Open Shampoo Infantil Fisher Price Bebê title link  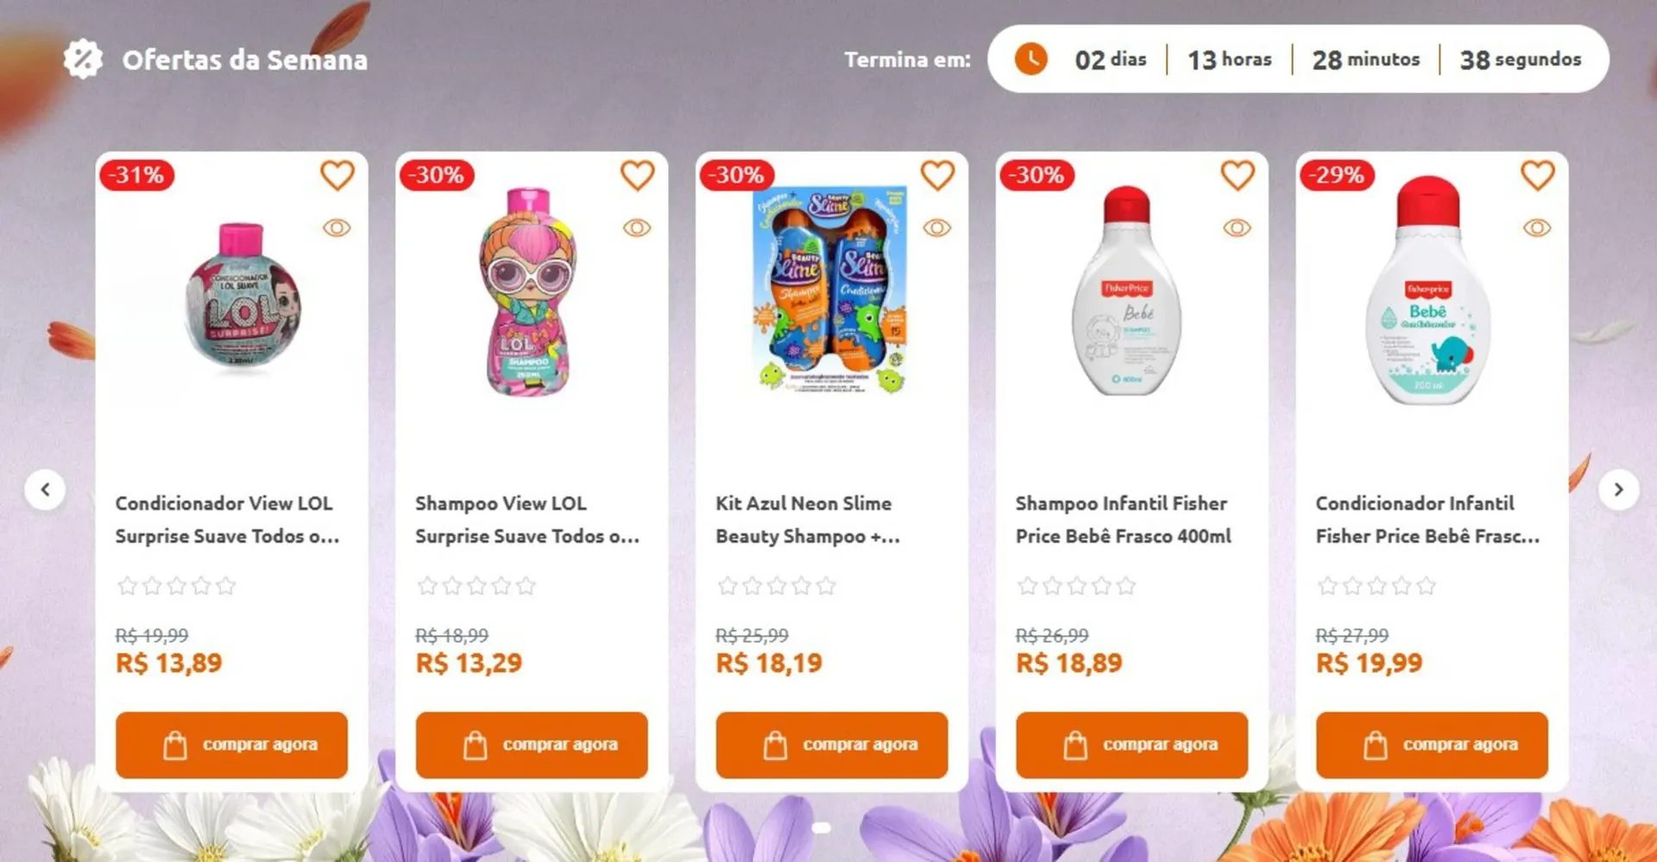pyautogui.click(x=1123, y=519)
